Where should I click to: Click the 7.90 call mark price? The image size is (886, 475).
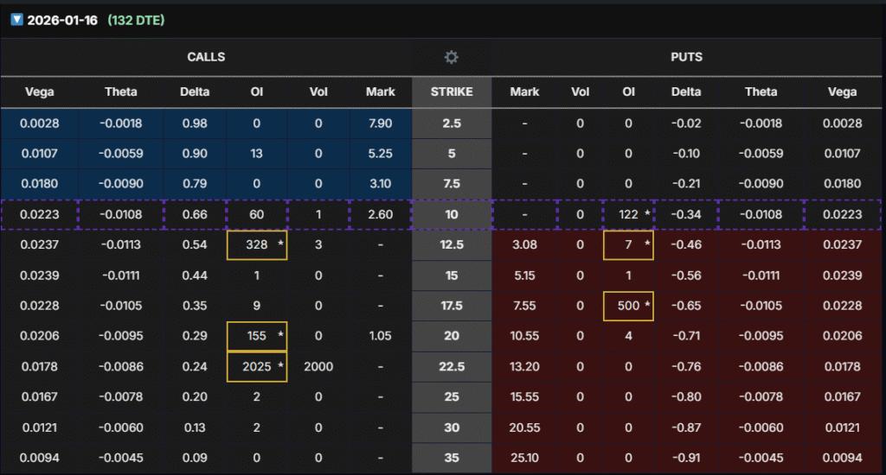381,123
